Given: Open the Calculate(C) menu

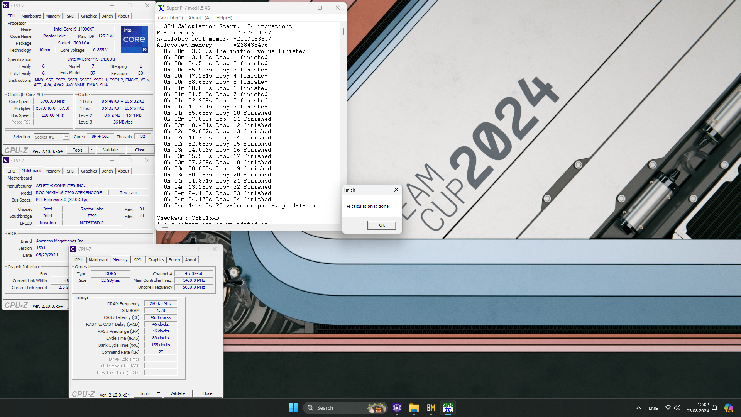Looking at the screenshot, I should coord(170,18).
